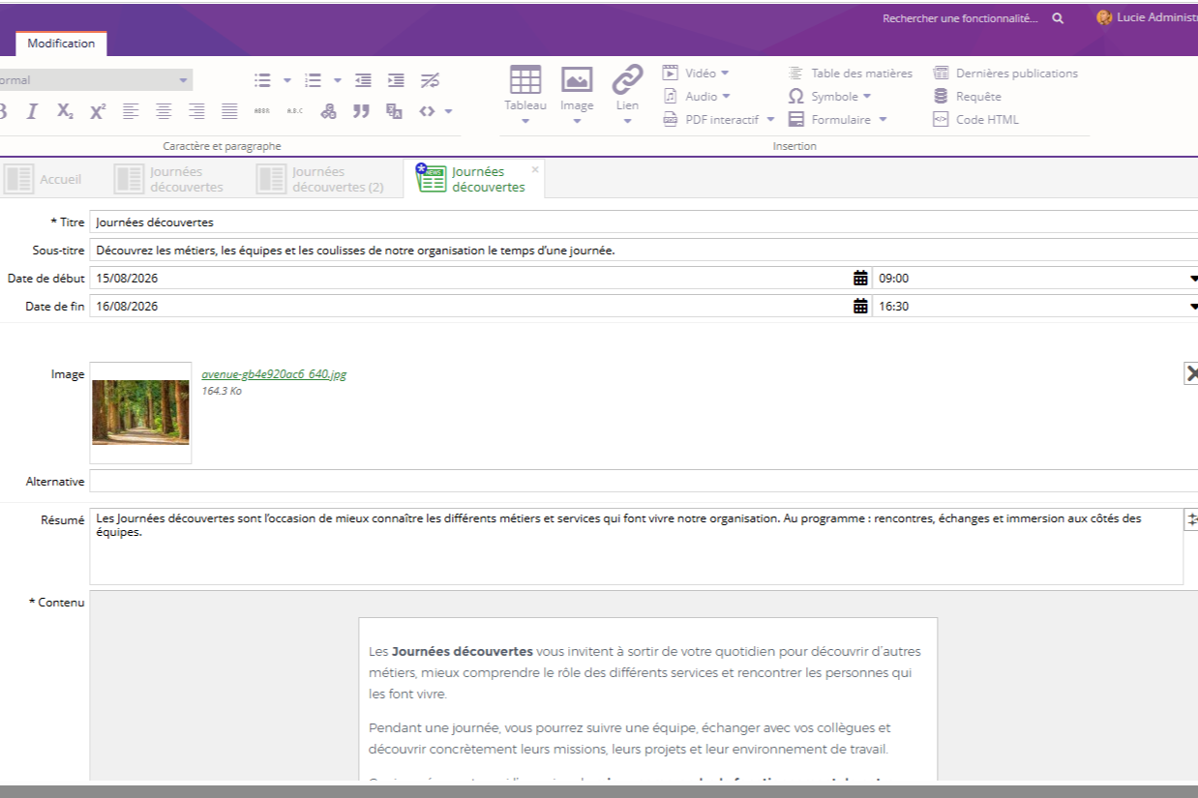Insert a Requête
The height and width of the screenshot is (798, 1198).
[x=967, y=96]
